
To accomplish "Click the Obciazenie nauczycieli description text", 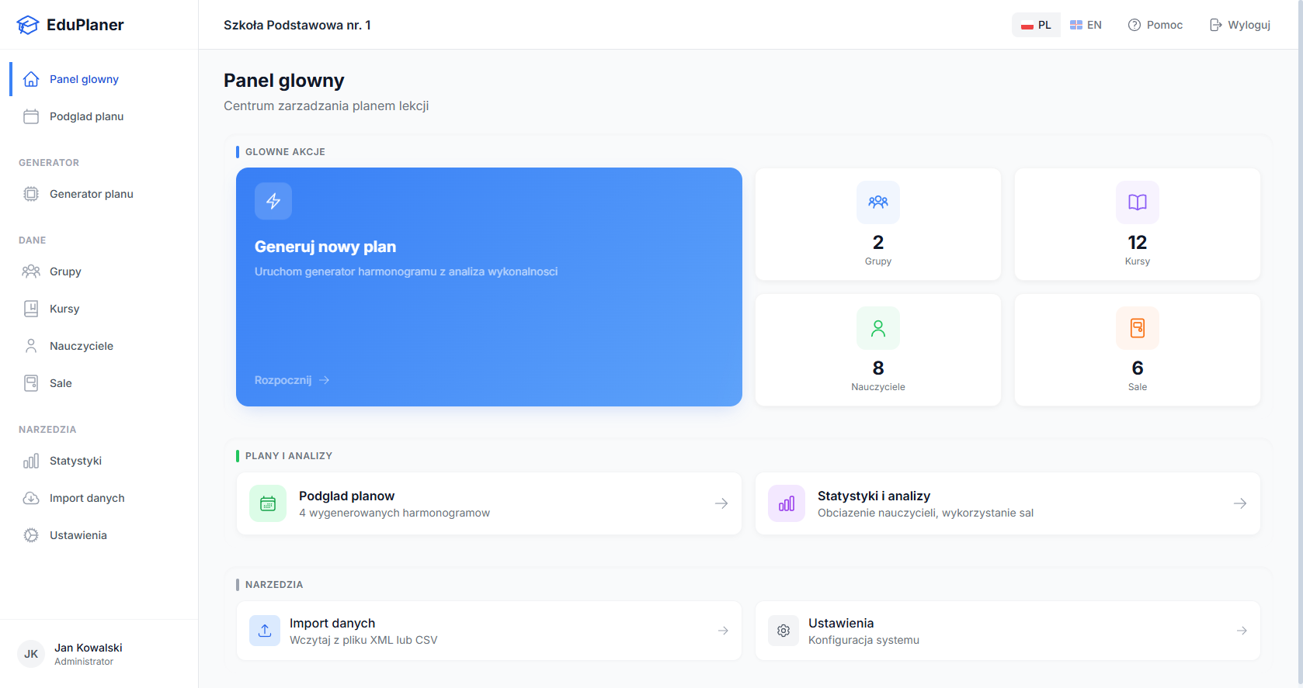I will click(926, 513).
